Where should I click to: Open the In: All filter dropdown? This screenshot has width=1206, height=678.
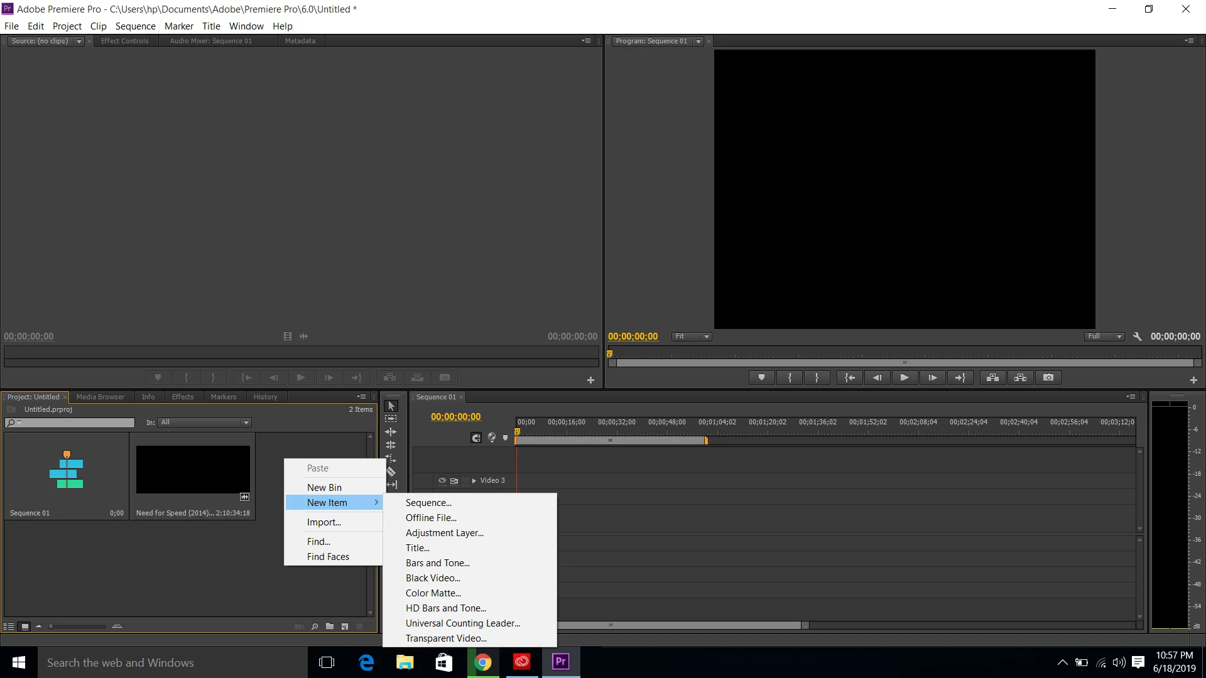(x=205, y=422)
